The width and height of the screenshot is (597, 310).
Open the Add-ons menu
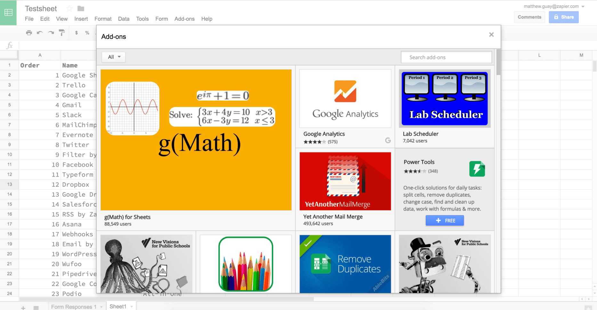[x=184, y=19]
